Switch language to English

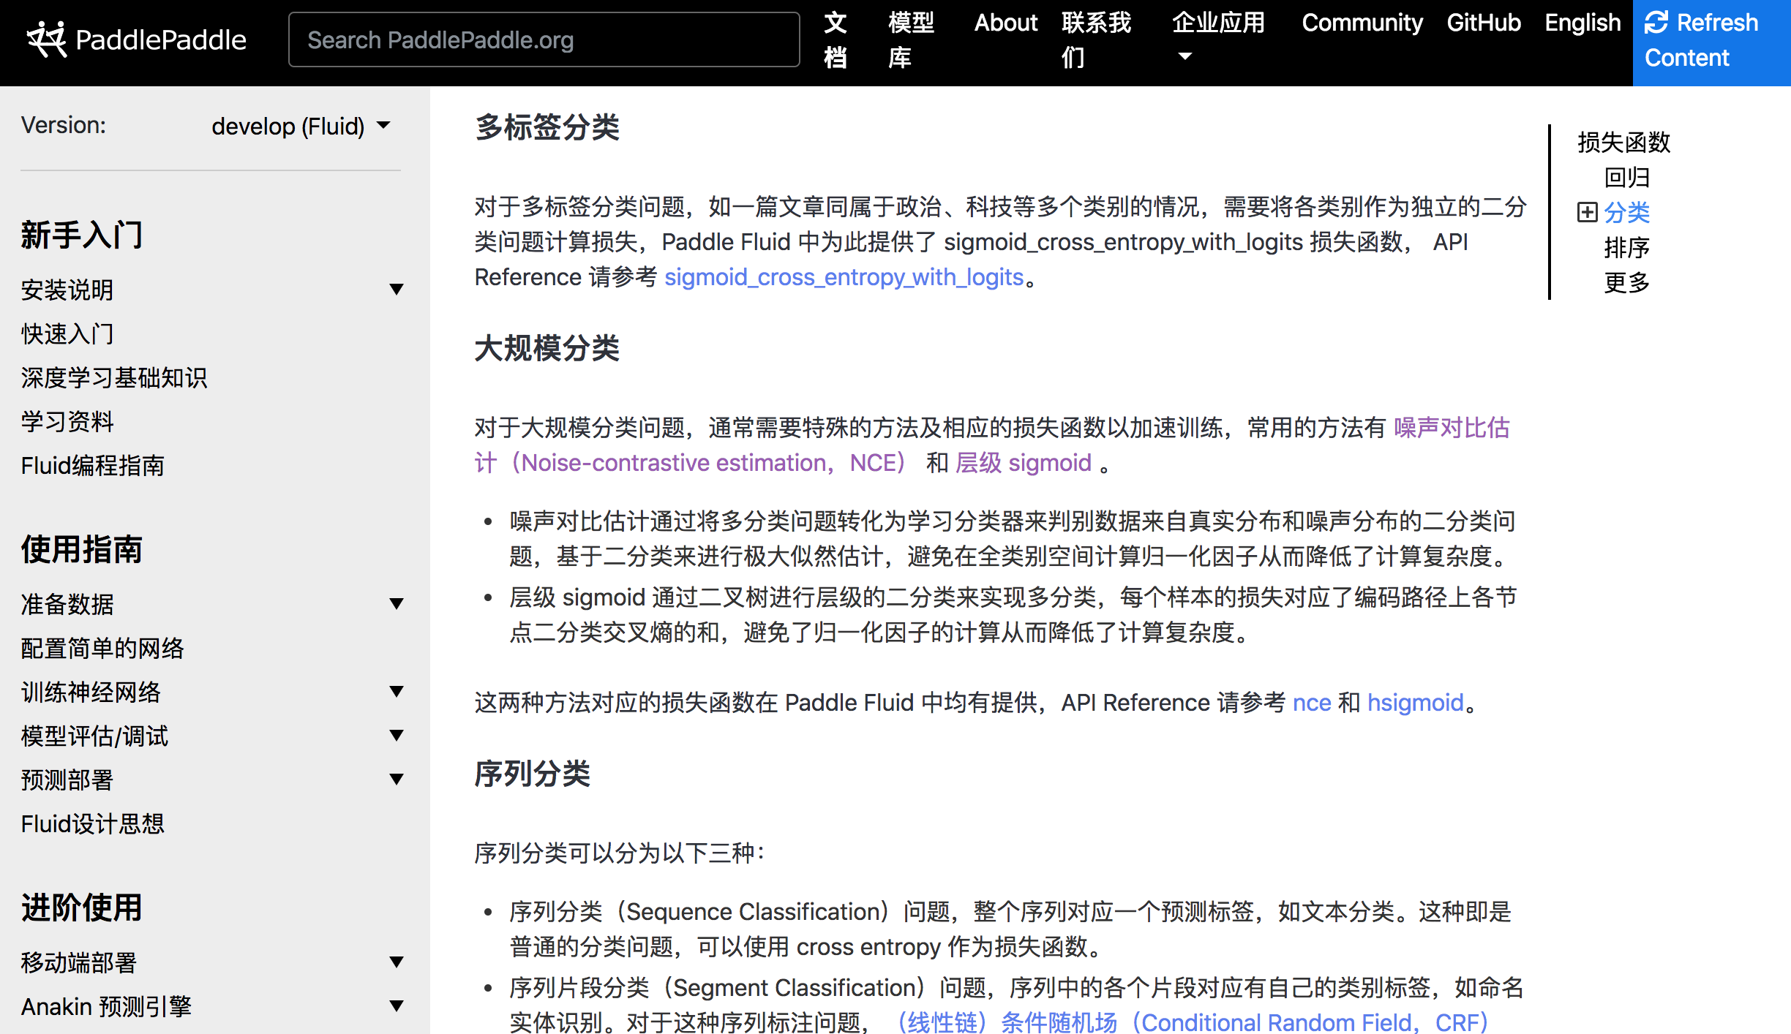click(x=1582, y=23)
